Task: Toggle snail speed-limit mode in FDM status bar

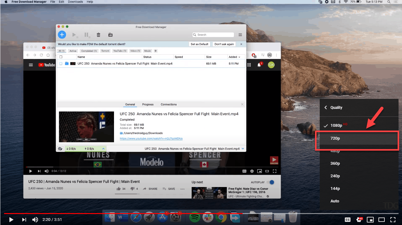Action: (60, 148)
